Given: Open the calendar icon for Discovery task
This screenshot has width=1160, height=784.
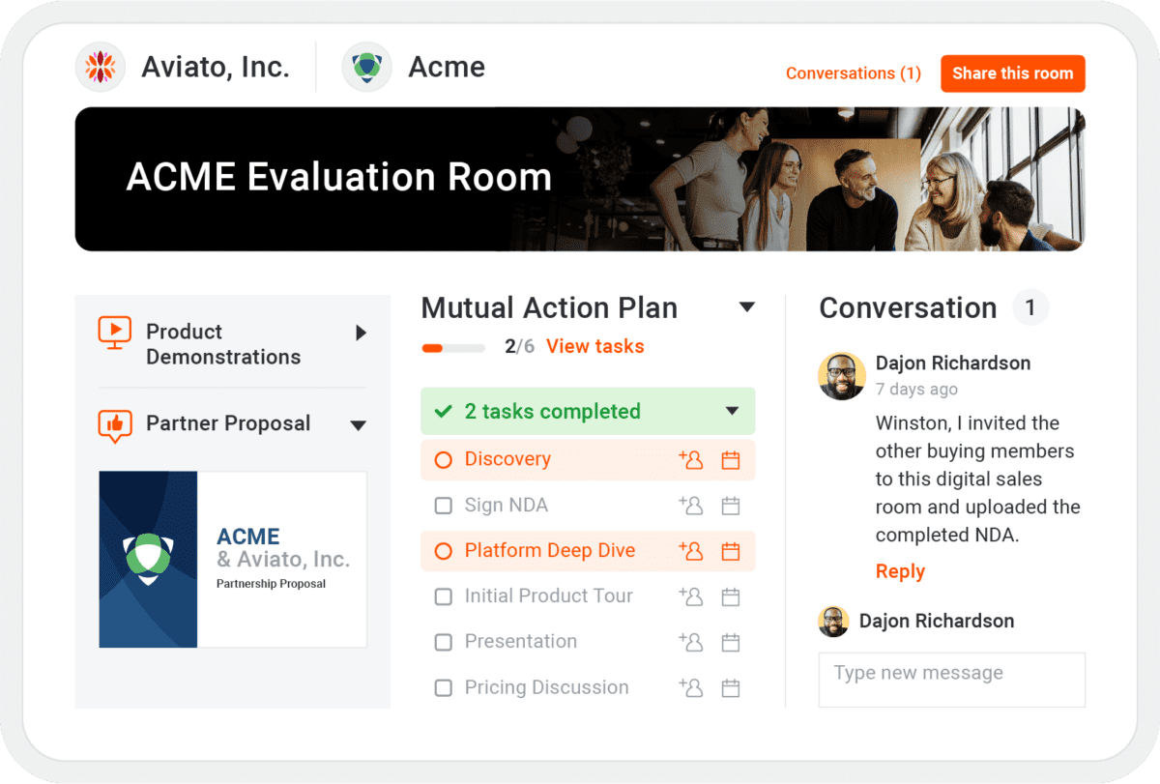Looking at the screenshot, I should 731,460.
